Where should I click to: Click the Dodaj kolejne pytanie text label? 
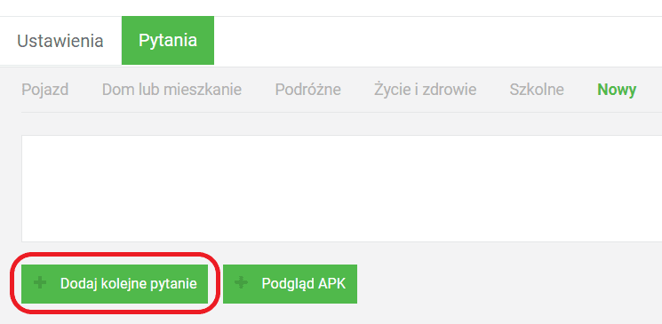[x=128, y=284]
